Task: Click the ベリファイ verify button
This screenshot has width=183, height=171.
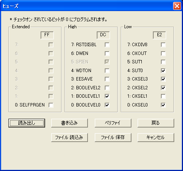Action: [x=113, y=123]
